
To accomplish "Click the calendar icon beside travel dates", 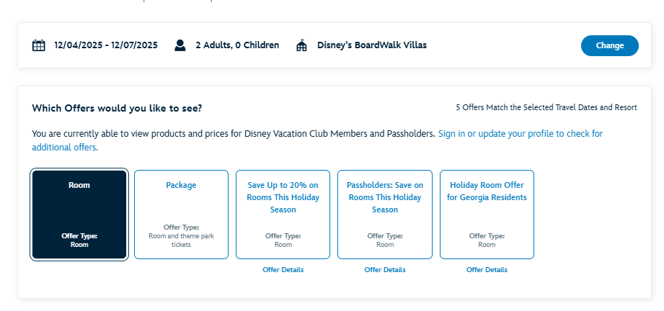I will (x=38, y=45).
